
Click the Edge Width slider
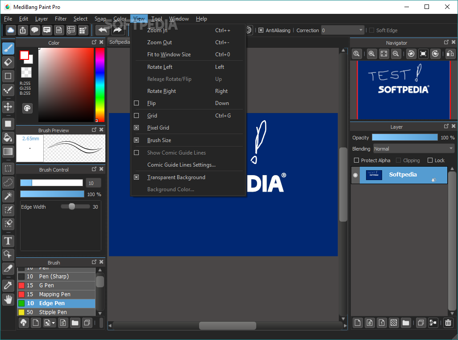[75, 207]
